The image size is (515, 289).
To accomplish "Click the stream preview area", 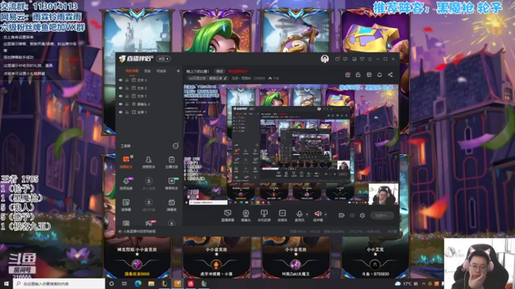I will pos(291,145).
